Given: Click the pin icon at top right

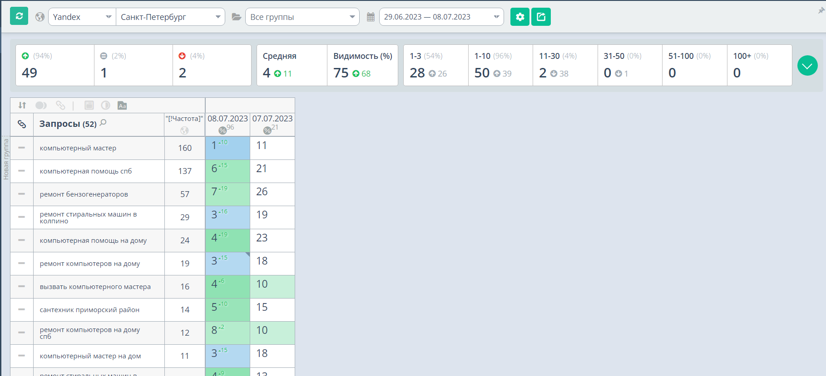Looking at the screenshot, I should (x=821, y=10).
